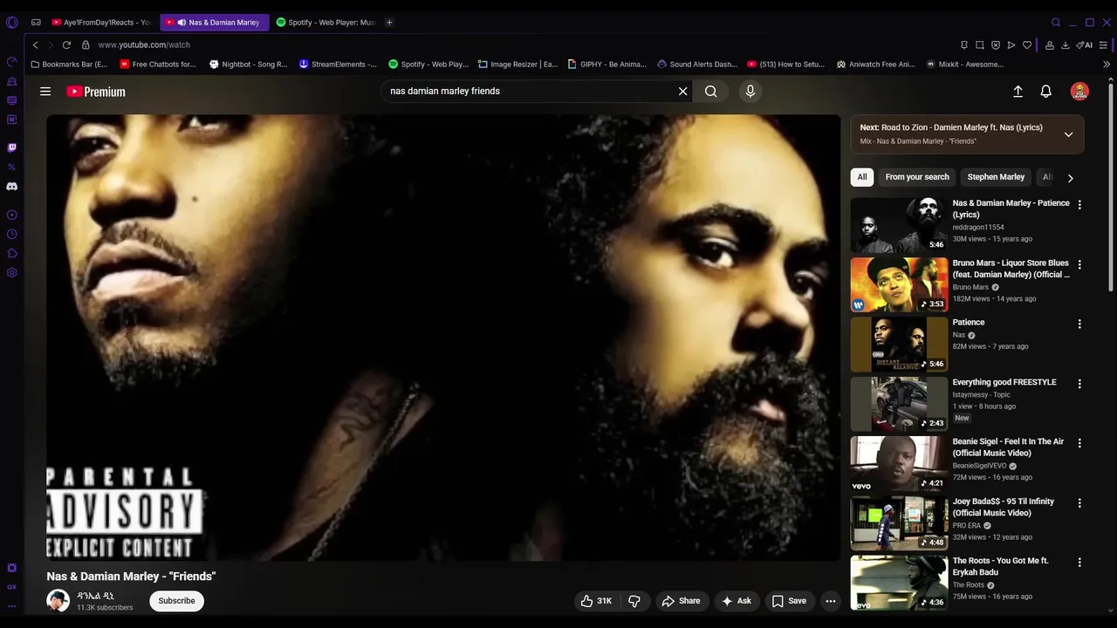Open Twitch in the Opera sidebar
The height and width of the screenshot is (628, 1117).
(x=12, y=148)
